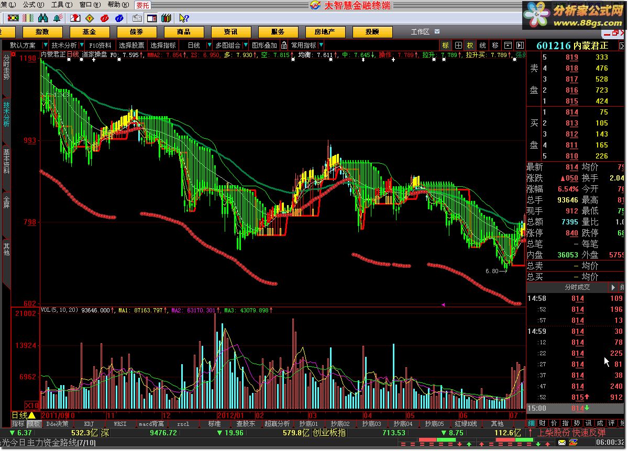The image size is (628, 451).
Task: Click the crosshair grid icon
Action: tap(458, 45)
